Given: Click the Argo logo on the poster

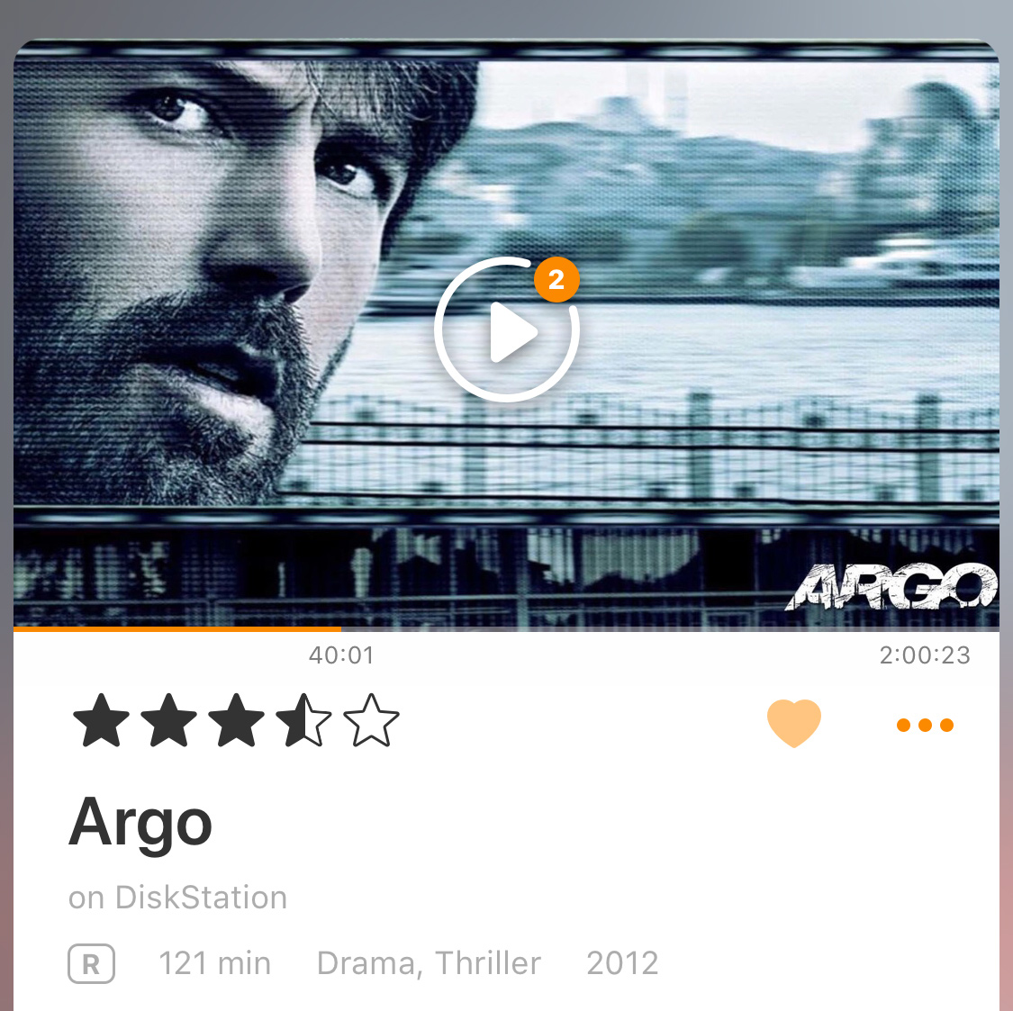Looking at the screenshot, I should point(891,587).
